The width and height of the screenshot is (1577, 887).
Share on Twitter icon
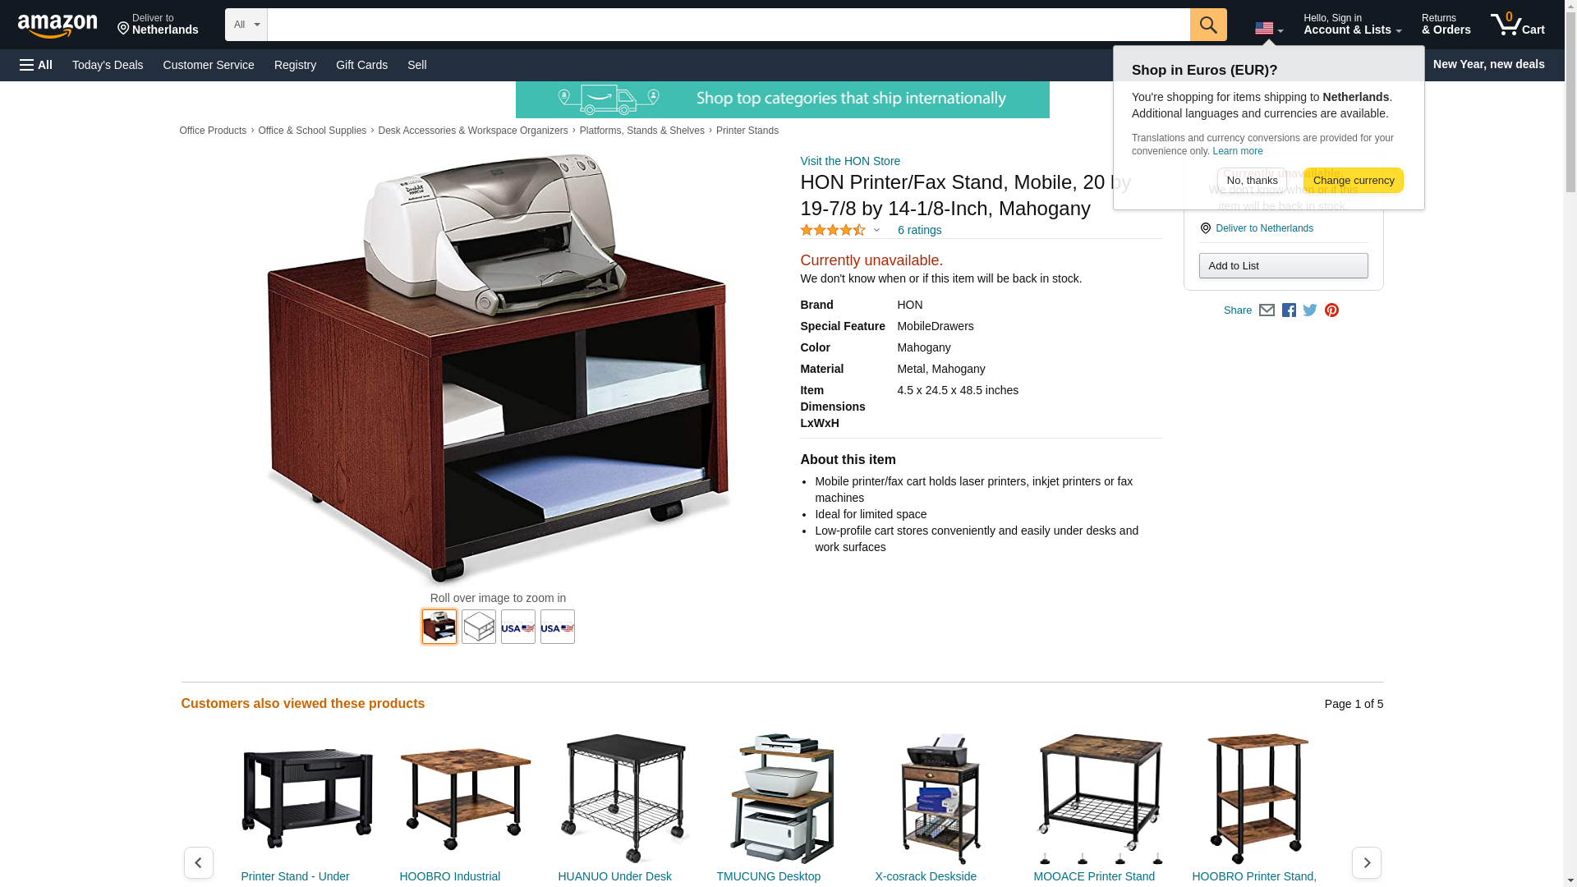[1310, 310]
